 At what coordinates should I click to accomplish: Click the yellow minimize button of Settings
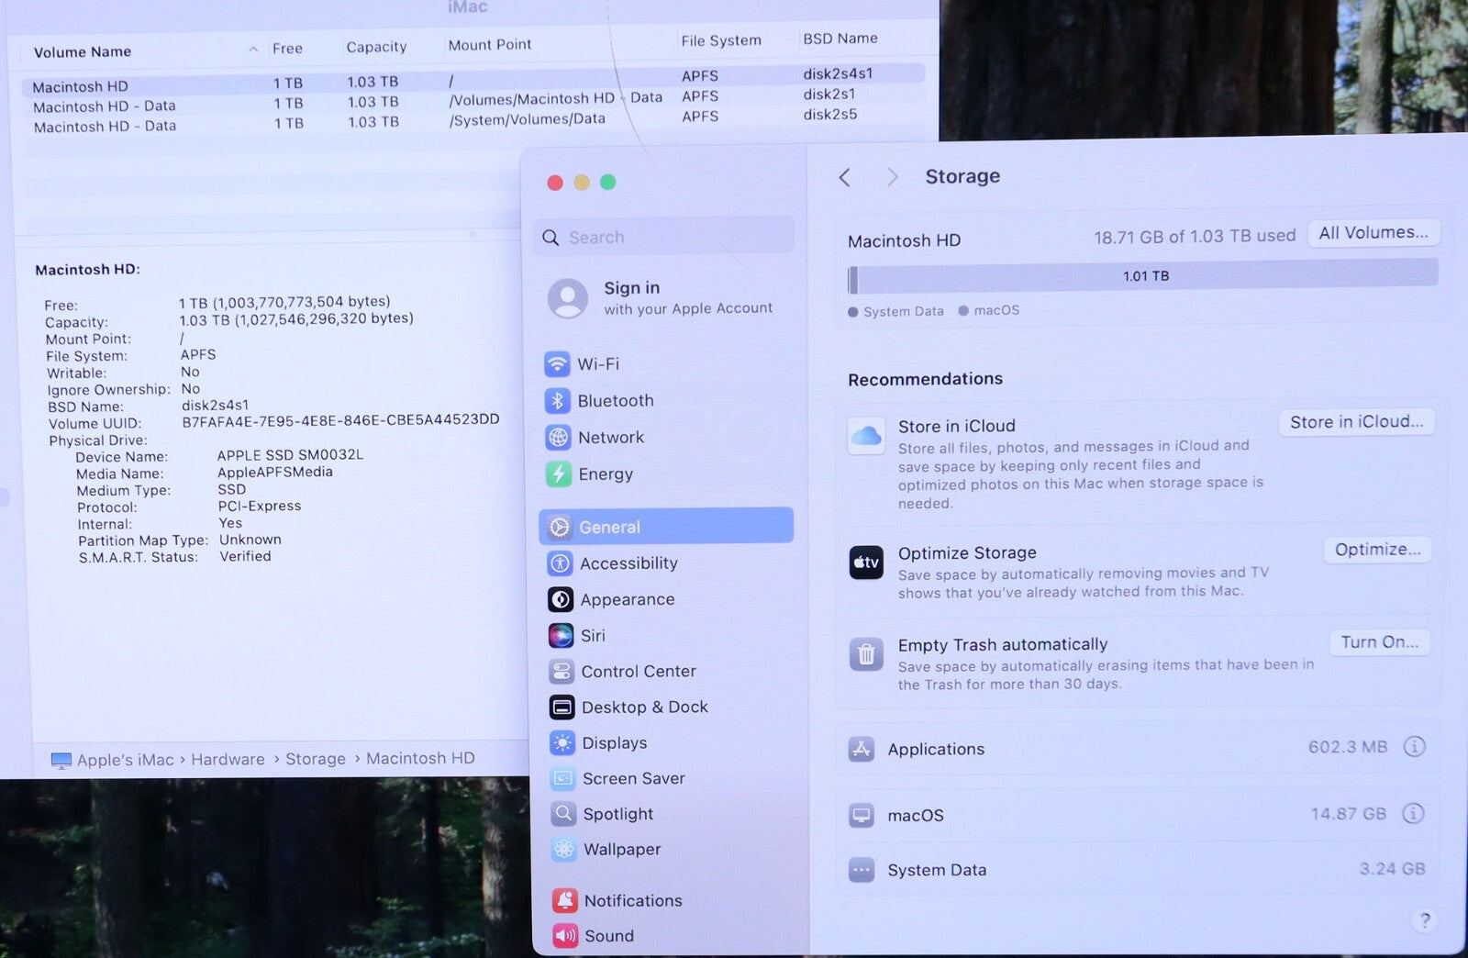pyautogui.click(x=582, y=183)
